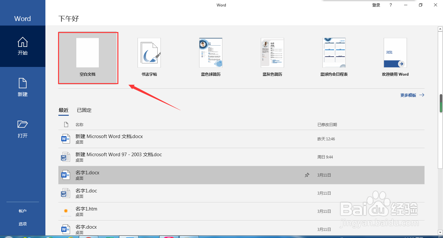The width and height of the screenshot is (443, 238).
Task: Open the 蓝球约会日程表 schedule template
Action: pyautogui.click(x=334, y=58)
